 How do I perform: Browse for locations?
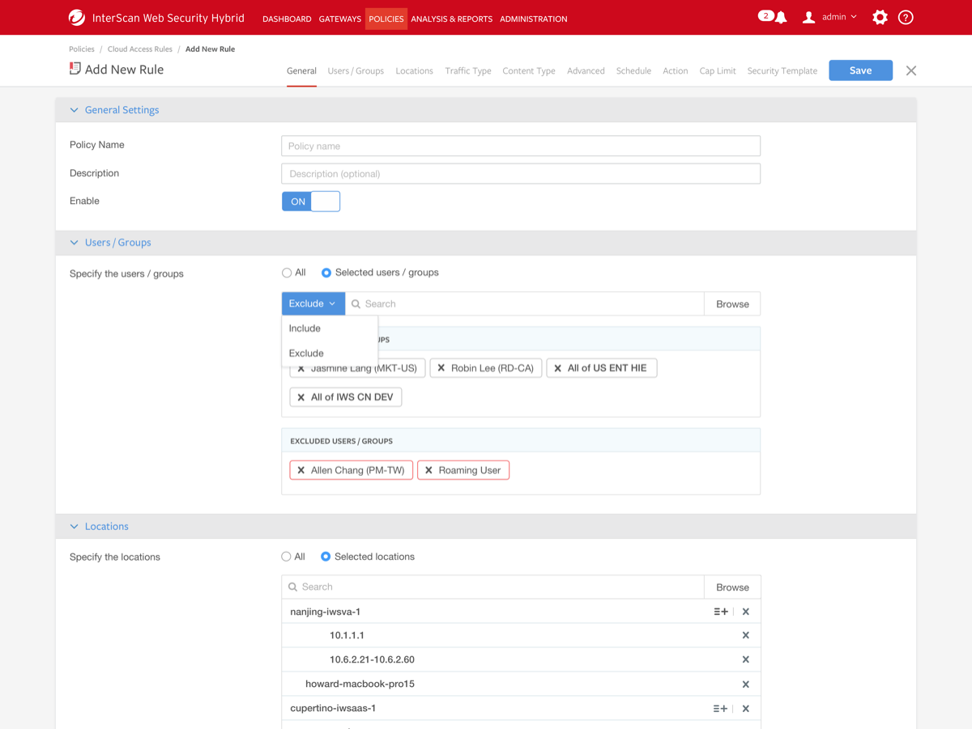pos(732,587)
